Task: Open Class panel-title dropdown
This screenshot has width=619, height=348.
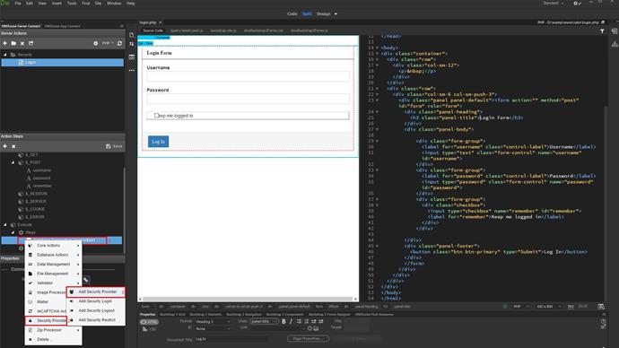Action: pos(264,322)
